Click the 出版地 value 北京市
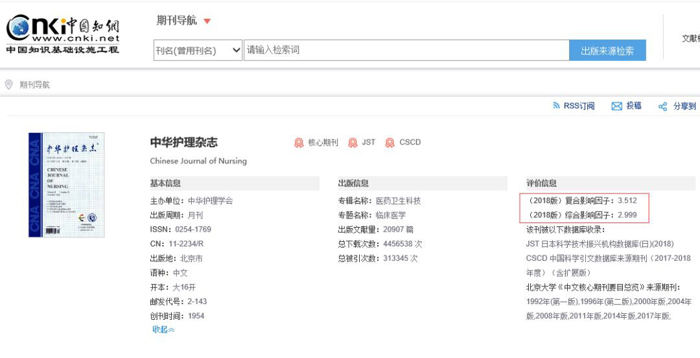700x358 pixels. [191, 258]
